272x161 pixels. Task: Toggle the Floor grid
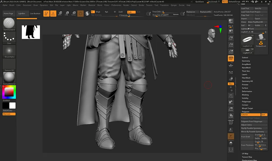coord(231,66)
